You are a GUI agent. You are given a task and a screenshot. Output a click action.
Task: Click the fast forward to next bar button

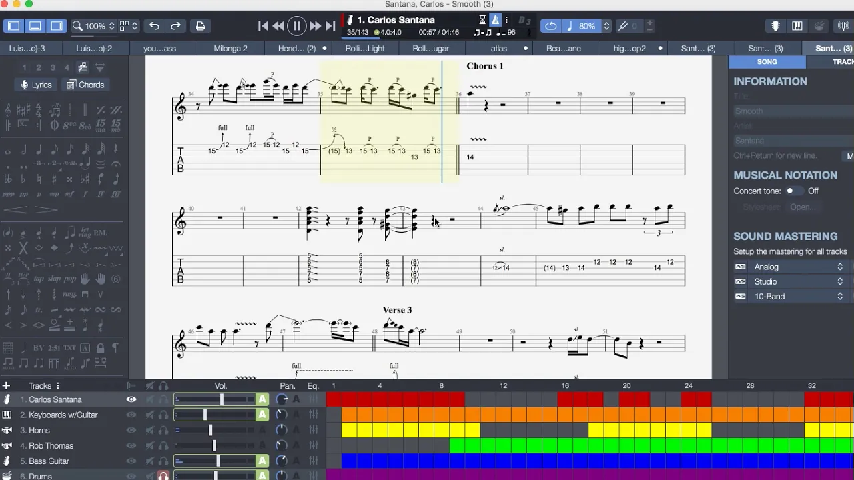(x=315, y=26)
